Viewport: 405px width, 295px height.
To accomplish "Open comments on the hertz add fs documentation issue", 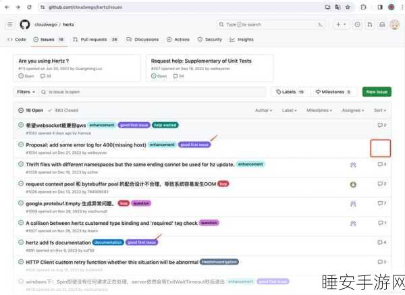I will tap(382, 242).
